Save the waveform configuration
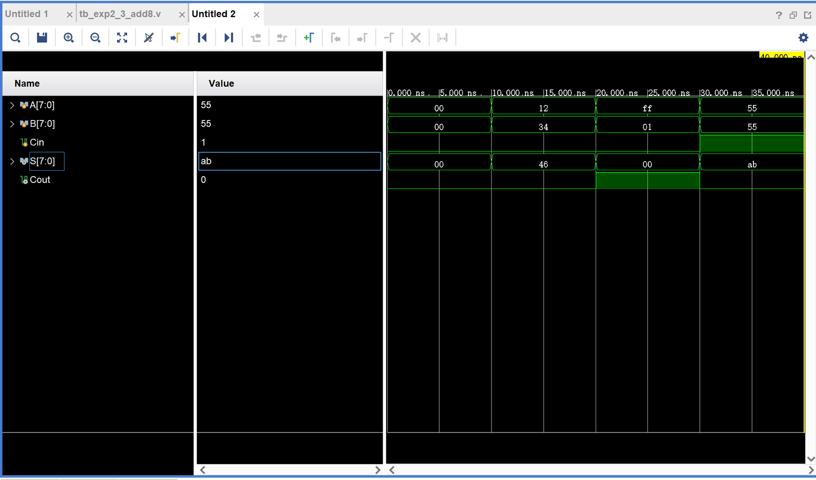This screenshot has width=816, height=480. 42,38
